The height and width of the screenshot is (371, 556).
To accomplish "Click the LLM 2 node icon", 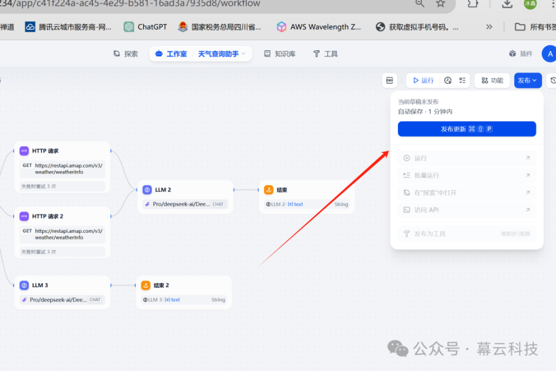I will 147,189.
